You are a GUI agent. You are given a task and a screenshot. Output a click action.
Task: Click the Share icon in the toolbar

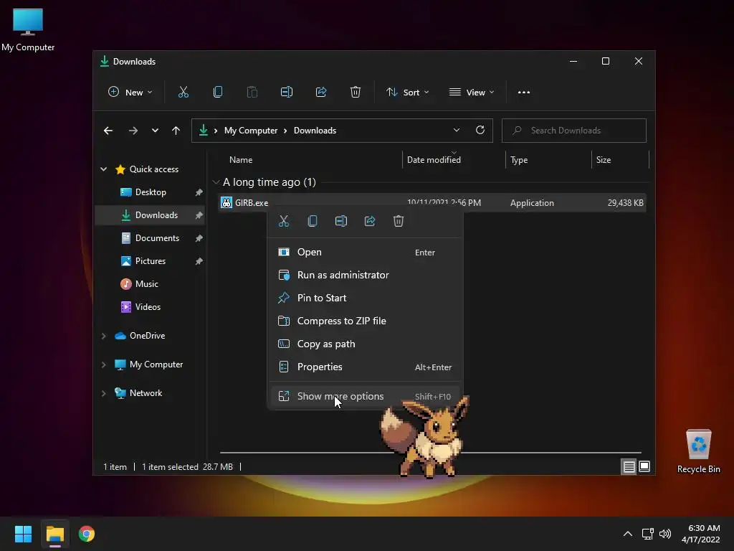click(x=321, y=93)
